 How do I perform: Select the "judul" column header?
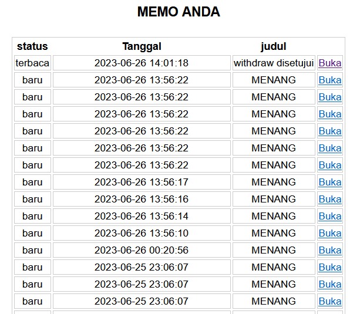(x=274, y=46)
